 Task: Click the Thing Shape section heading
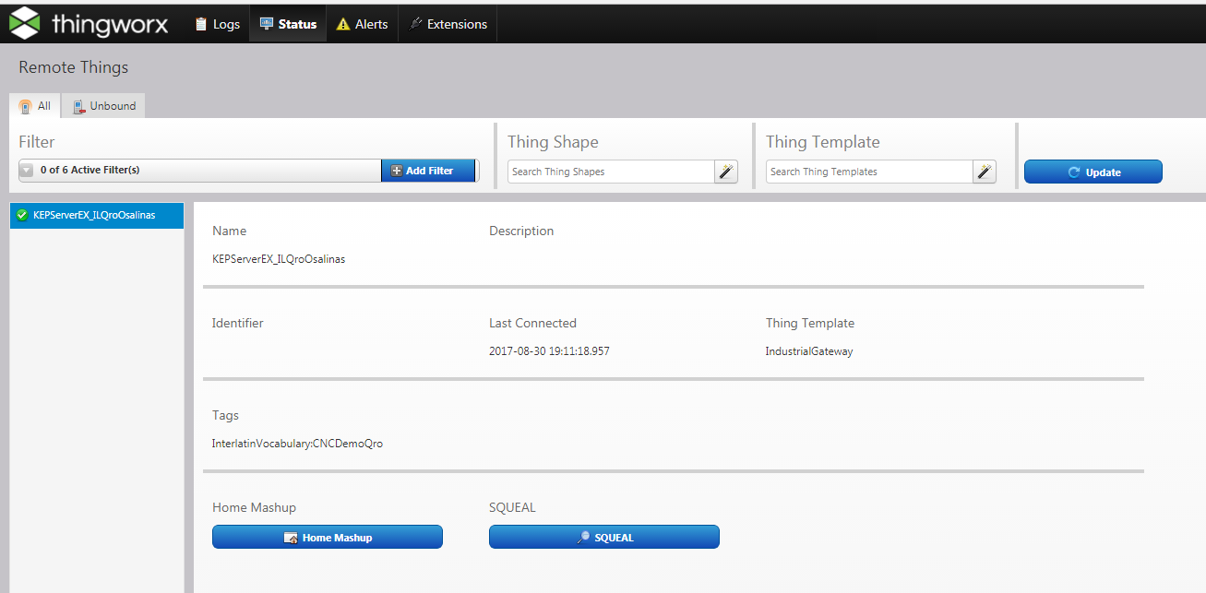pyautogui.click(x=553, y=142)
